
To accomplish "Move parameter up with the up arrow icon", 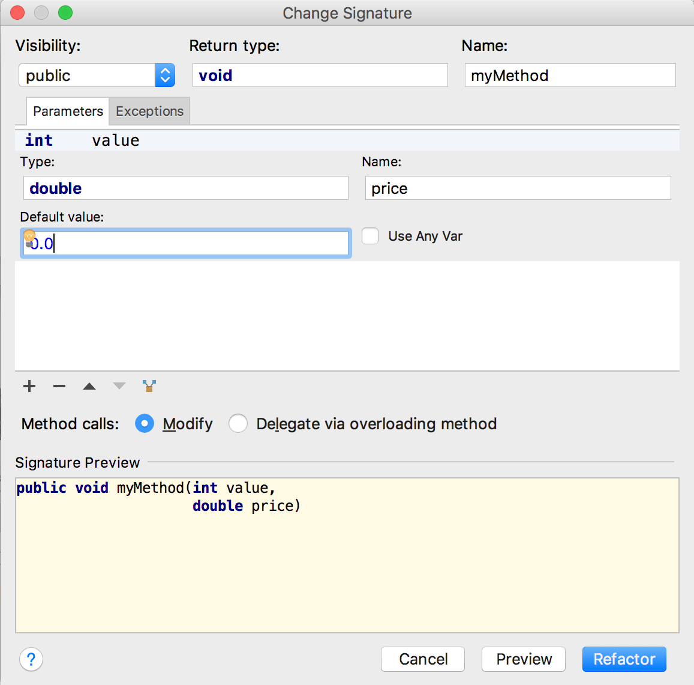I will pyautogui.click(x=89, y=386).
